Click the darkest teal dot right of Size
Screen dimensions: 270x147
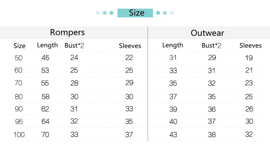tap(158, 13)
